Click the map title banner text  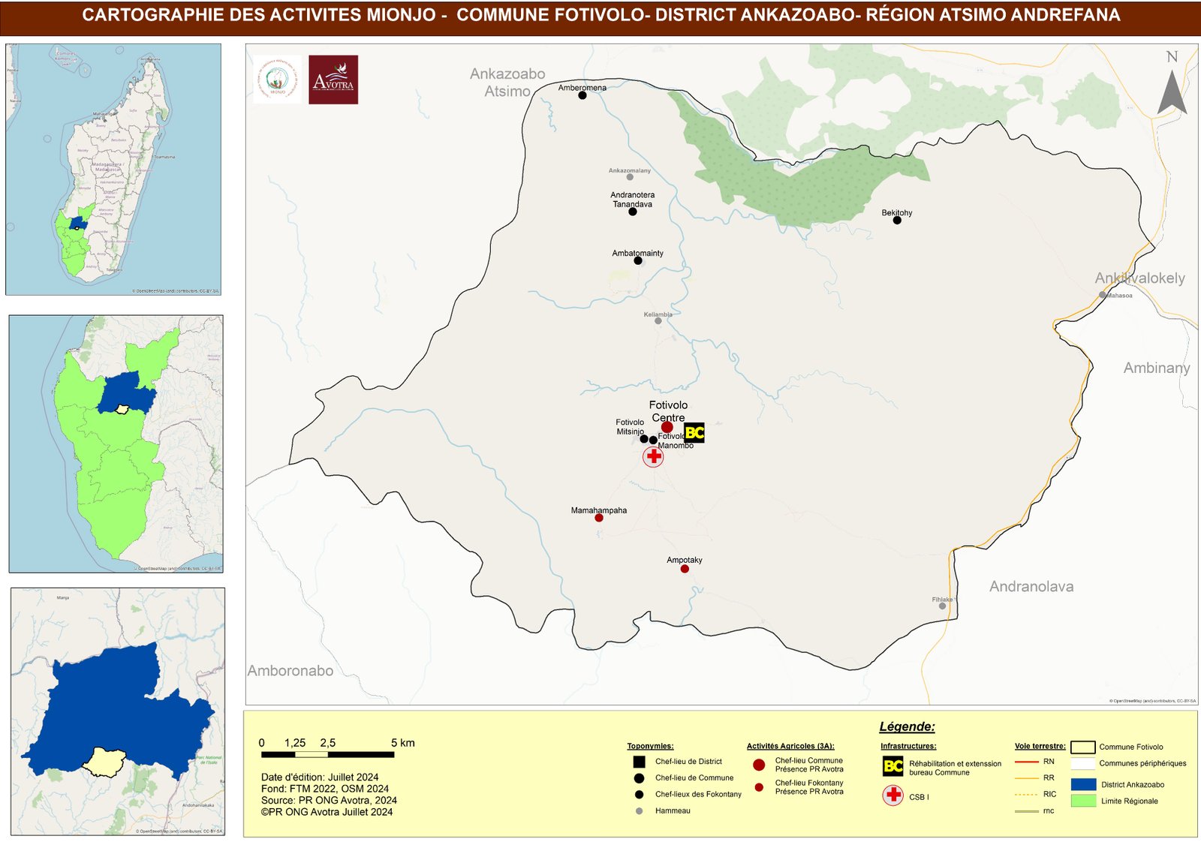pos(600,15)
